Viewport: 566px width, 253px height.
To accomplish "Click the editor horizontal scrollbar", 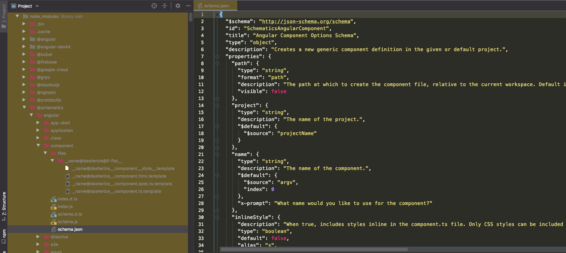I will click(314, 249).
